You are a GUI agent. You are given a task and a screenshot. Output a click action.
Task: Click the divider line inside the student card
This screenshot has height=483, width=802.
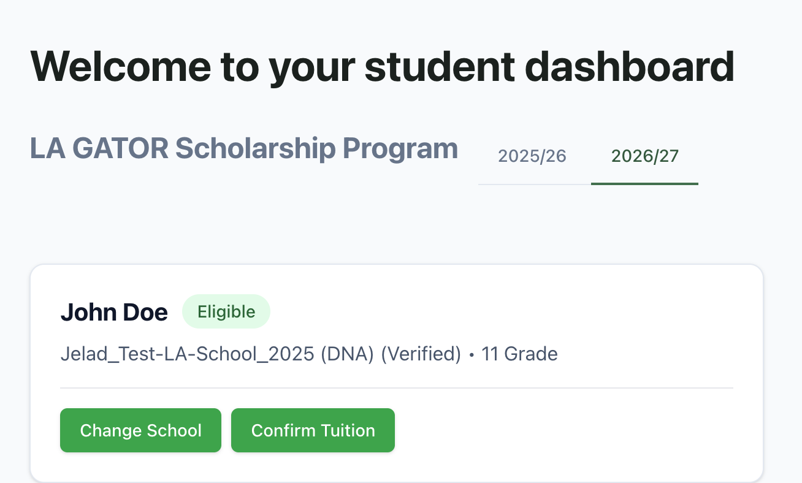pos(396,388)
